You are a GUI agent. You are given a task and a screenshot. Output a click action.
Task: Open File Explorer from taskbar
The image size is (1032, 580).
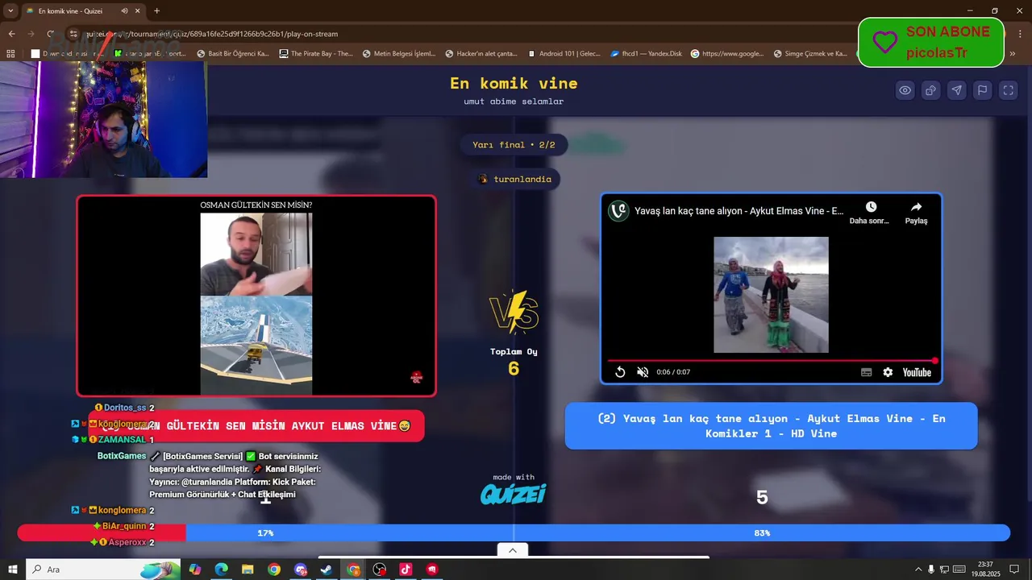click(x=248, y=570)
